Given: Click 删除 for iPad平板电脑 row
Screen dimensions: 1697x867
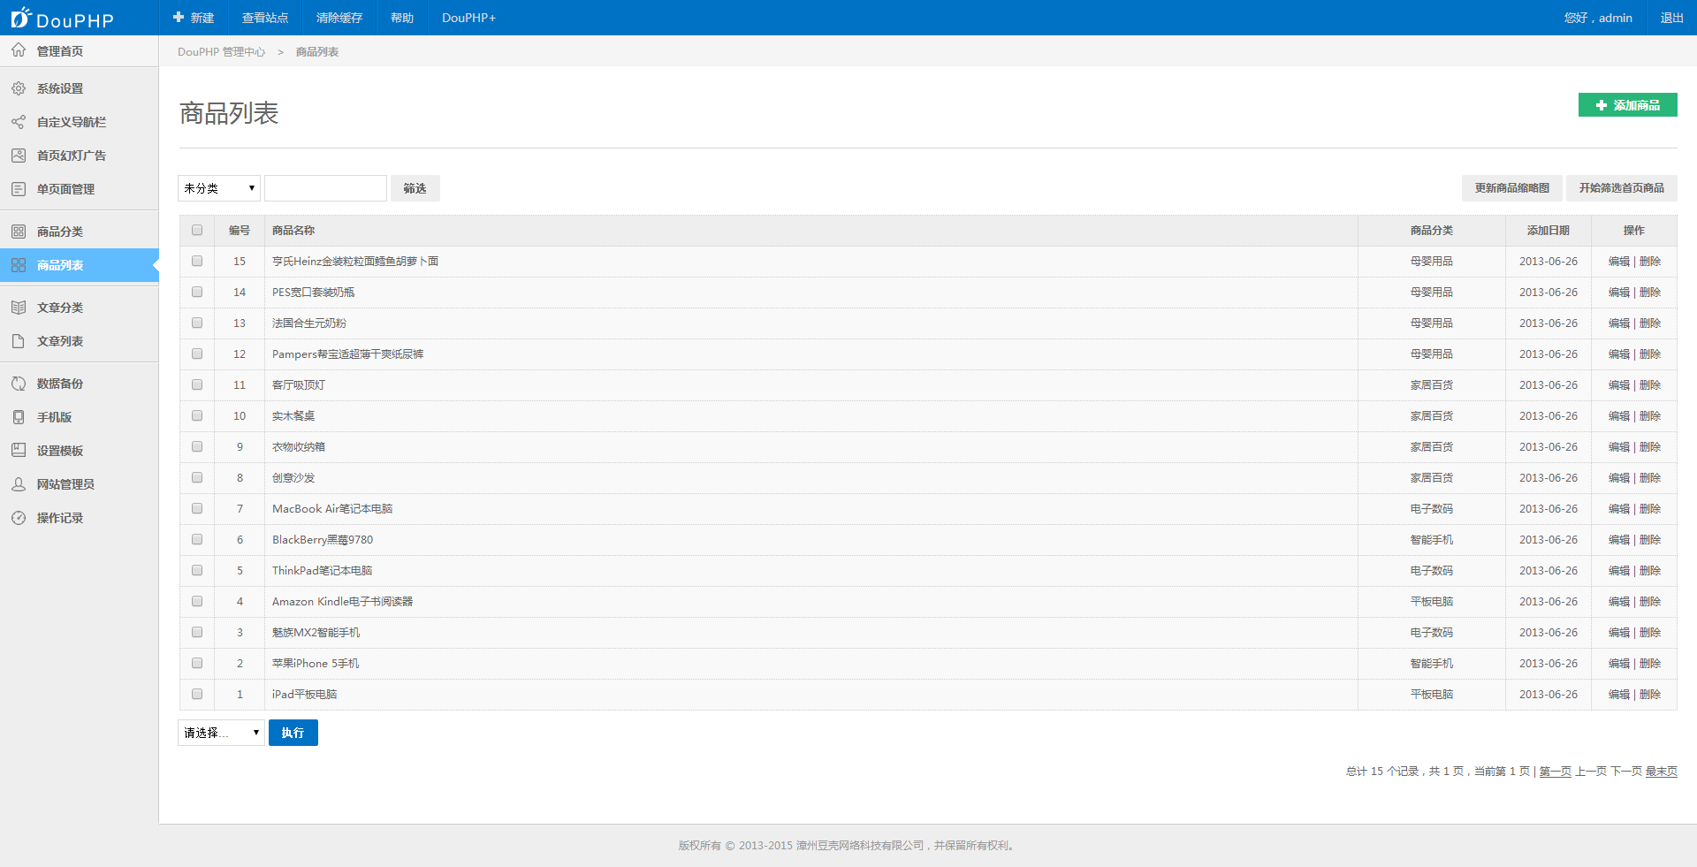Looking at the screenshot, I should click(x=1650, y=695).
